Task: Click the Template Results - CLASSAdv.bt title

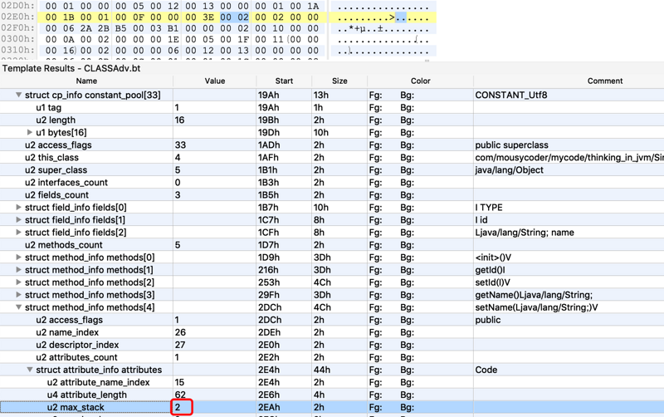Action: (71, 68)
